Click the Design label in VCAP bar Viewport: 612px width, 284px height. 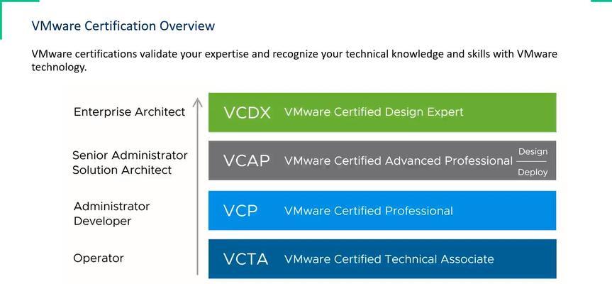click(x=533, y=151)
